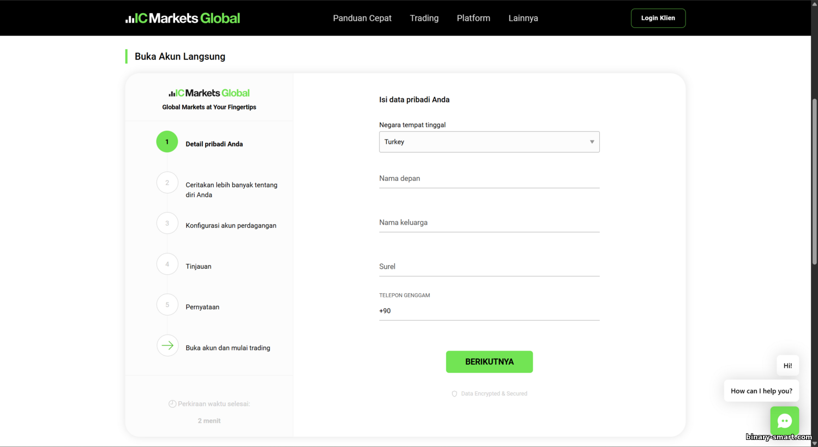Click the step 1 green circle
This screenshot has width=818, height=447.
[167, 142]
